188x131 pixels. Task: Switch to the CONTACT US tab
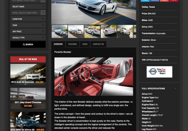click(98, 44)
